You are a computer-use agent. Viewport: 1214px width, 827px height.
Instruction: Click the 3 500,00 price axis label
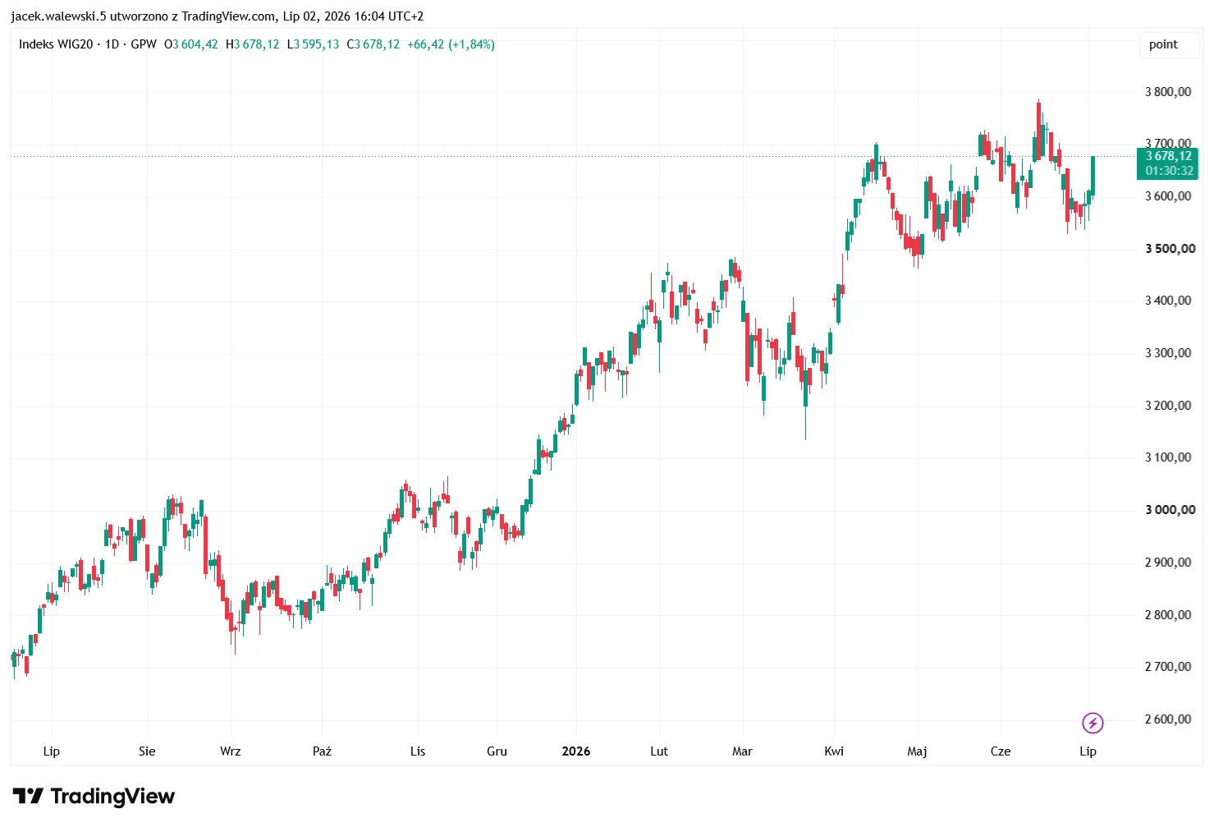pos(1170,249)
